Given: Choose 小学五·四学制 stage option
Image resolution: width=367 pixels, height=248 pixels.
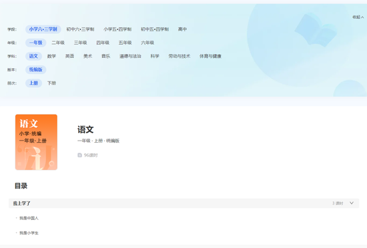Looking at the screenshot, I should [117, 29].
